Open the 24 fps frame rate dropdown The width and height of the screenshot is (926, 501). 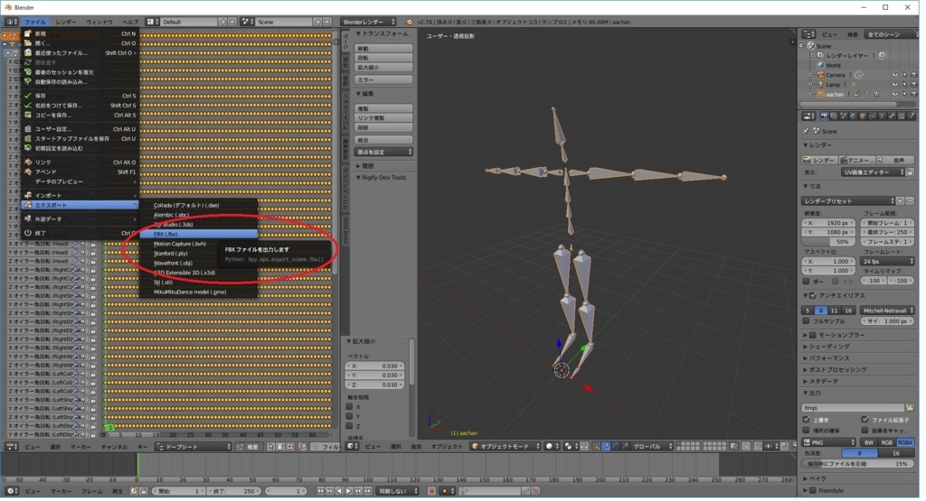887,261
